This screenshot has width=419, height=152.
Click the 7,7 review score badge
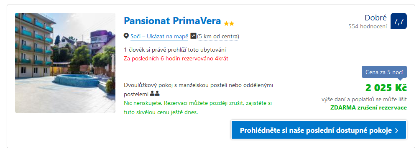click(399, 21)
